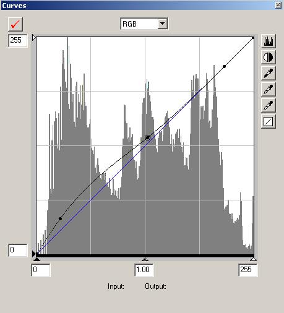Viewport: 284px width, 313px height.
Task: Click the half-filled circle contrast icon
Action: [x=268, y=57]
